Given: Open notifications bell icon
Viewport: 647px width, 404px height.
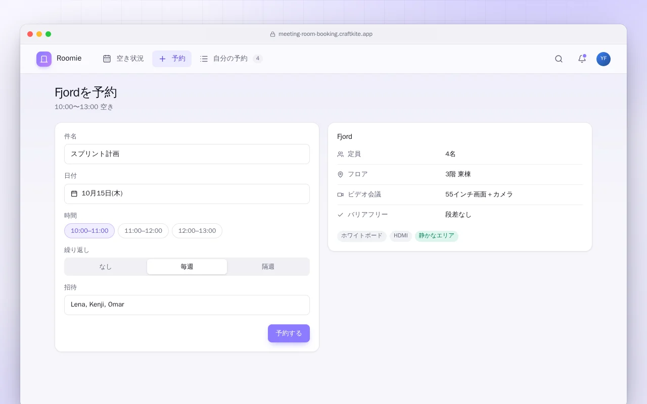Looking at the screenshot, I should [582, 59].
